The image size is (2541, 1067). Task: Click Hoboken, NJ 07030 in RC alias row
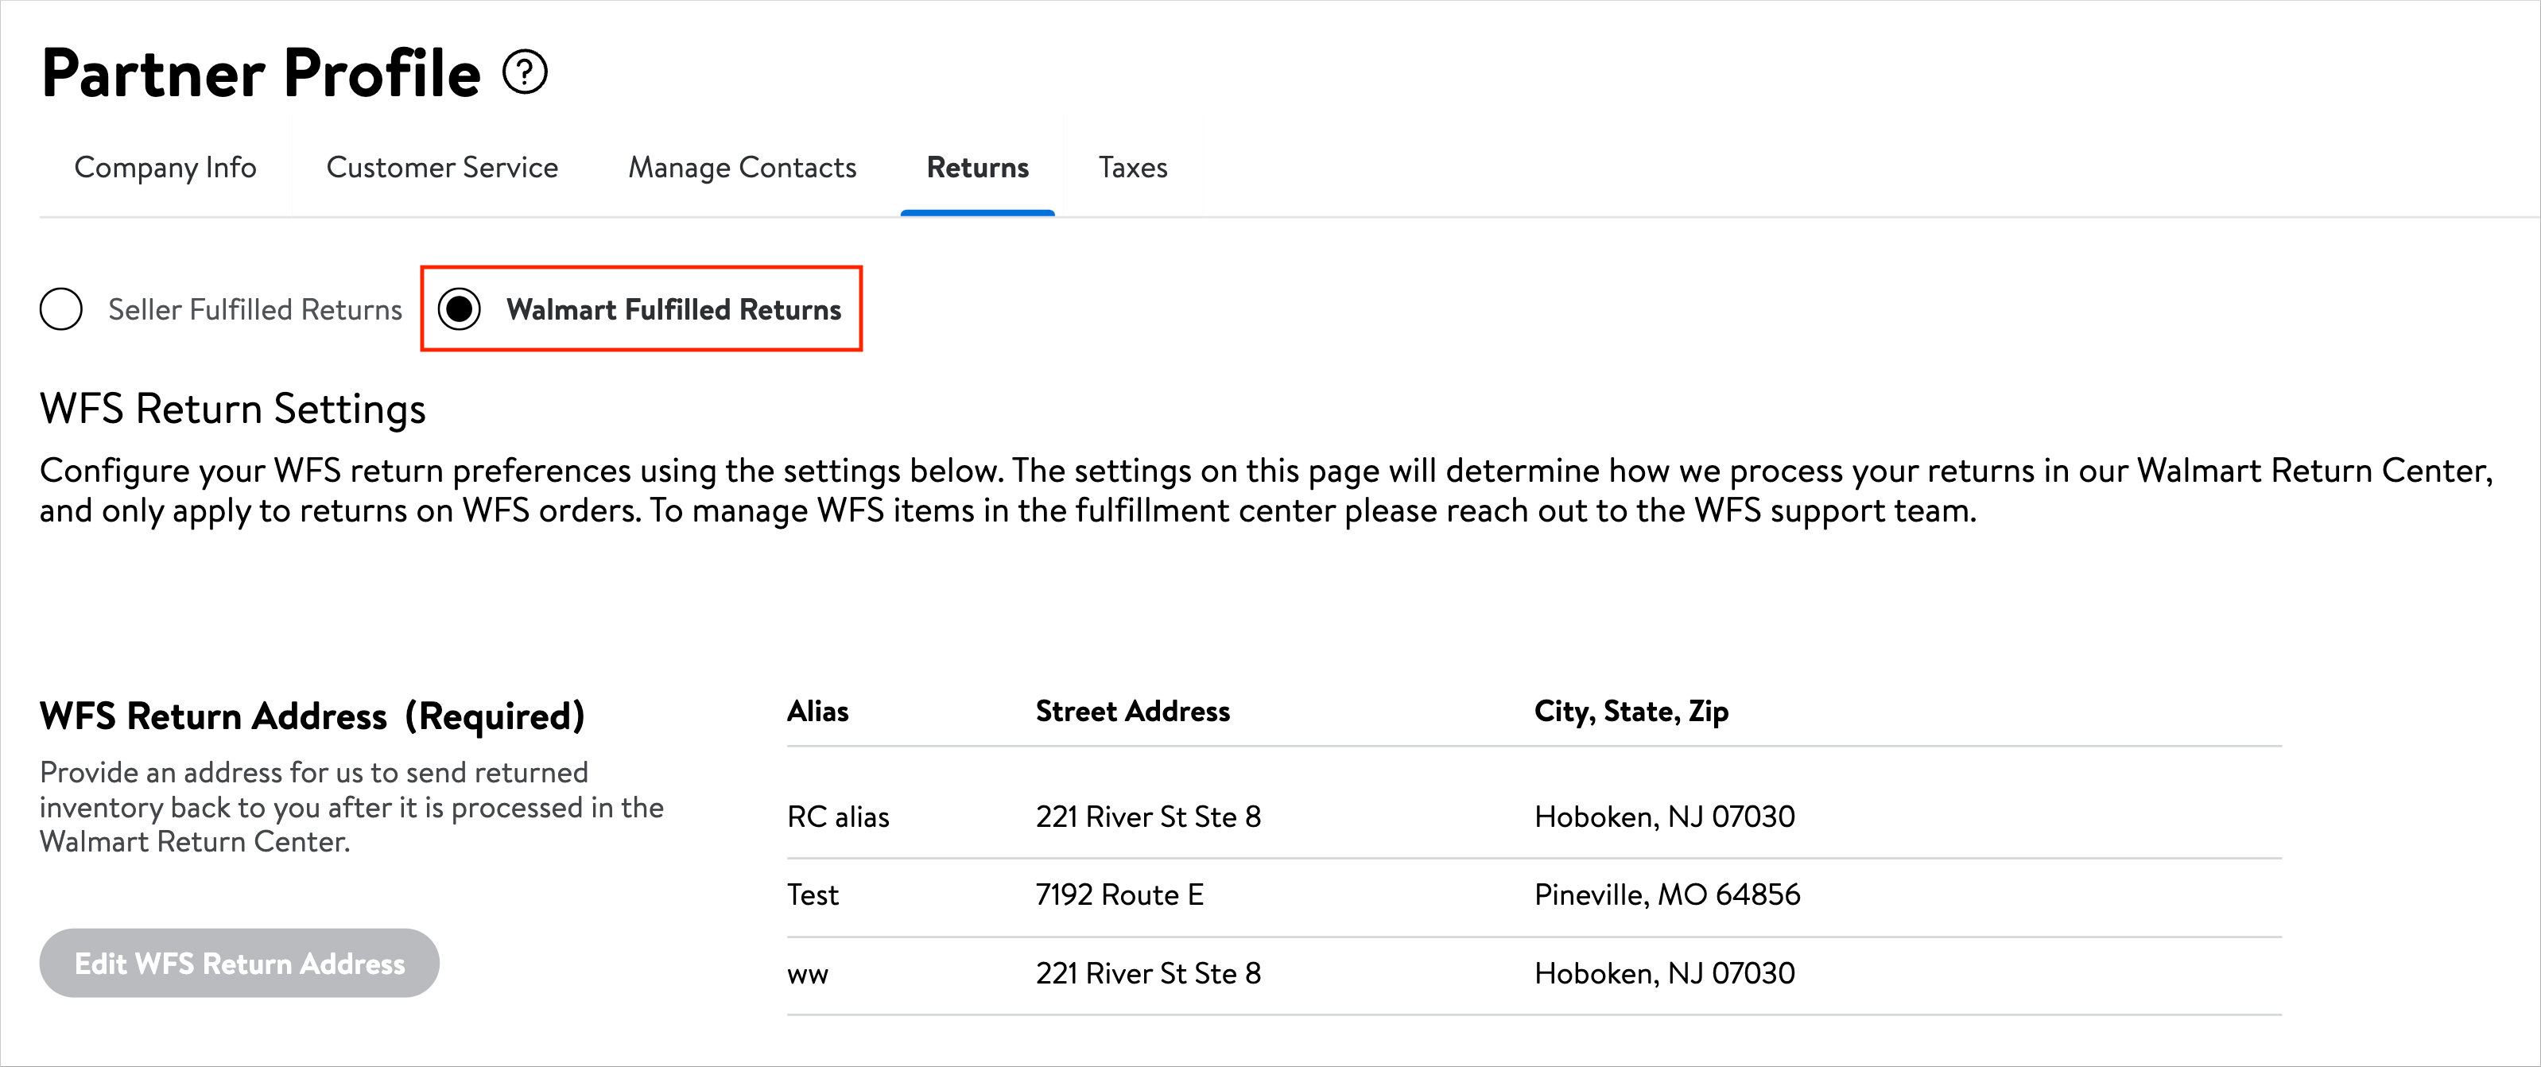(1664, 817)
